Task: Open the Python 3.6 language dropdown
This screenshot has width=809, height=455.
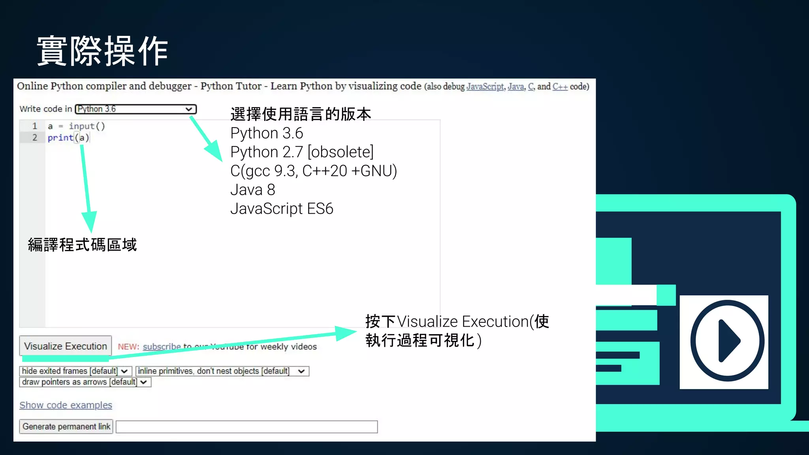Action: pyautogui.click(x=135, y=109)
